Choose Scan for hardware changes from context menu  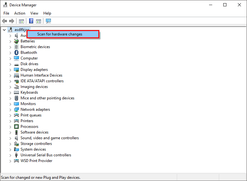click(x=63, y=34)
